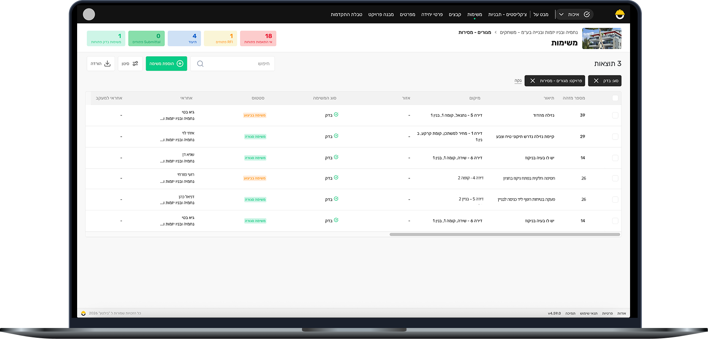Click the magnifier icon in search box
Image resolution: width=708 pixels, height=339 pixels.
coord(200,64)
